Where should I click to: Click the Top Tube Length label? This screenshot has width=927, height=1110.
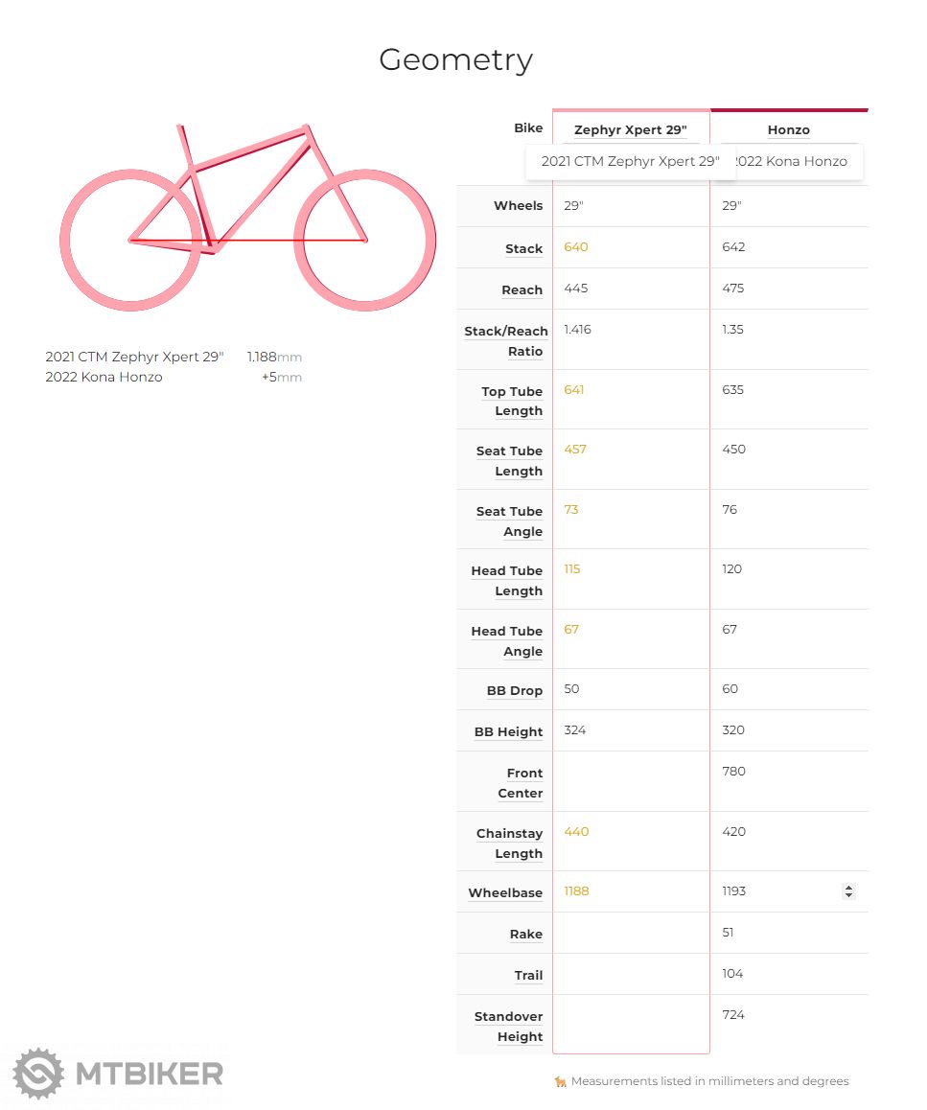click(512, 401)
